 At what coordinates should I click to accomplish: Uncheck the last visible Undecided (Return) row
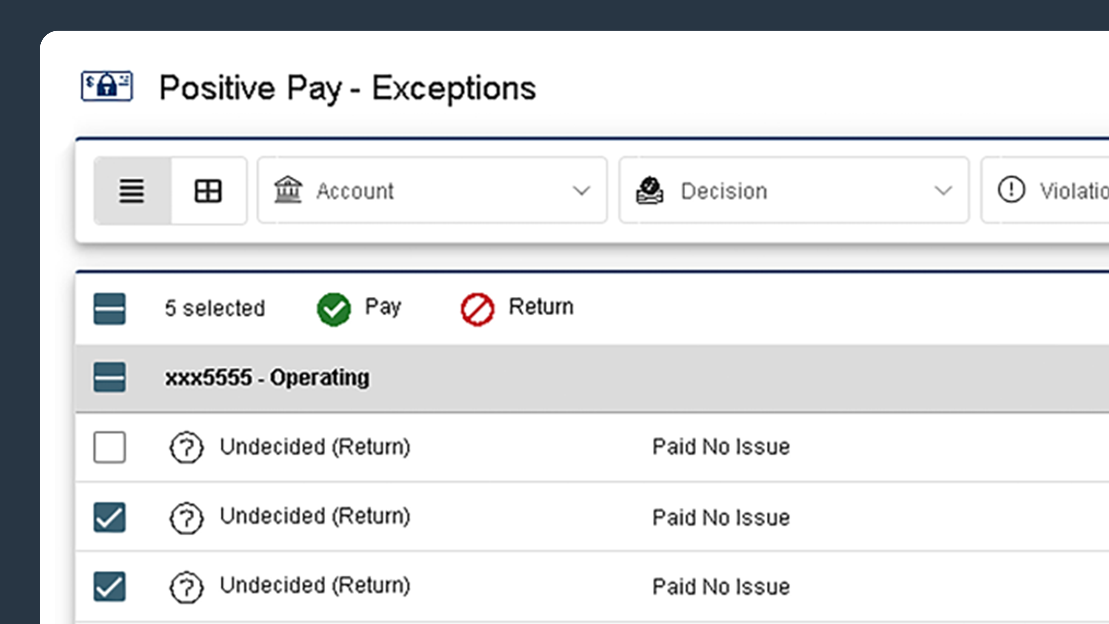click(x=109, y=586)
